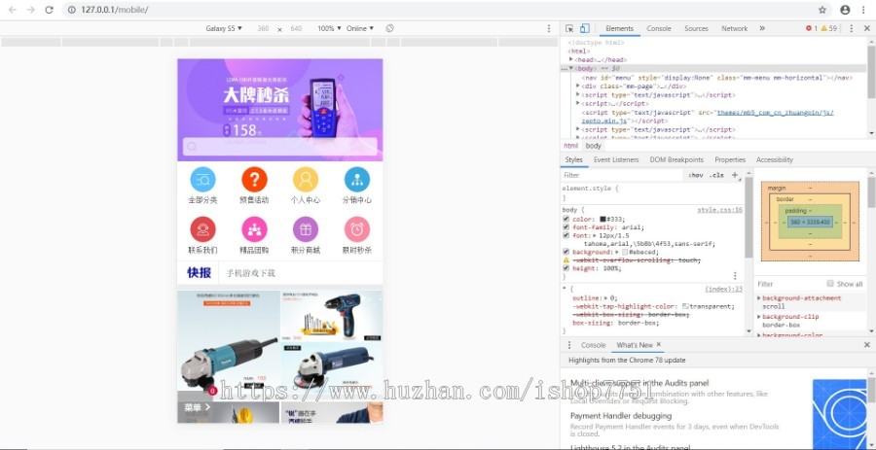The height and width of the screenshot is (450, 876).
Task: Click the search magnifier in the mobile page
Action: pos(192,147)
